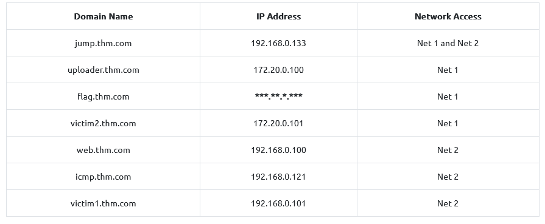Click the IP address 172.20.0.101

tap(278, 123)
